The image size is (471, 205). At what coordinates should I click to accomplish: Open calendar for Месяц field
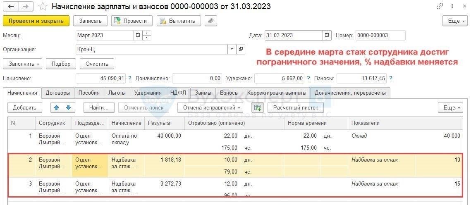click(138, 35)
